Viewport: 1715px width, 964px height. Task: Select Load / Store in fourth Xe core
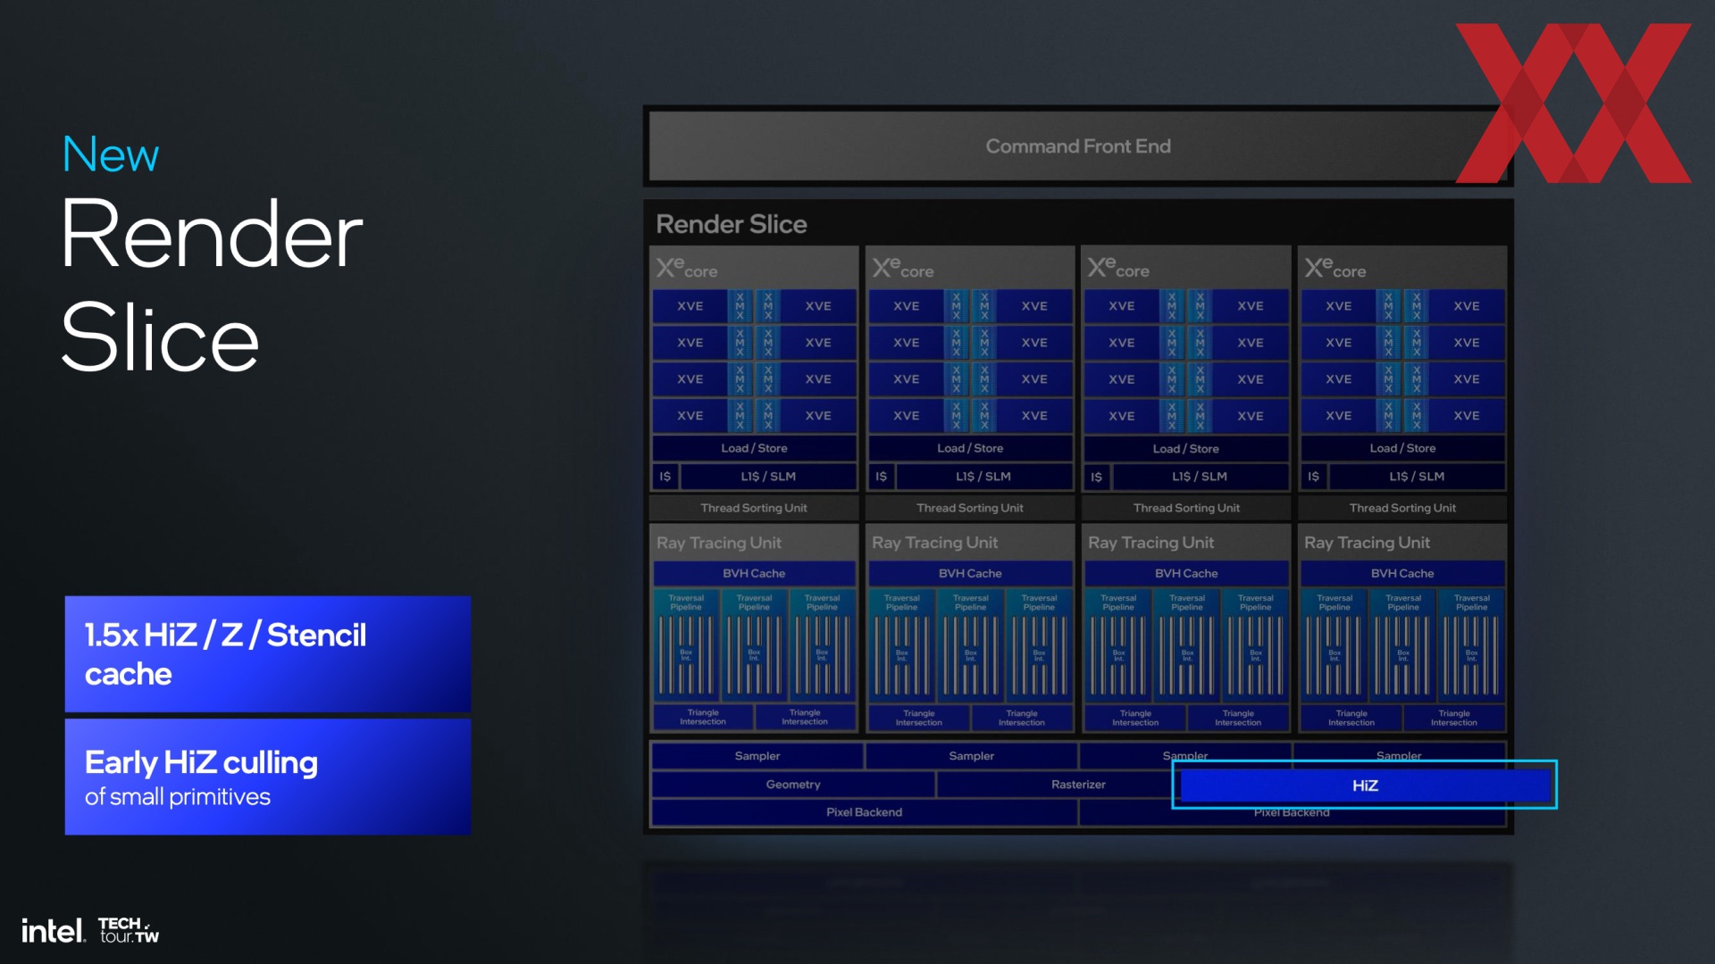tap(1403, 448)
